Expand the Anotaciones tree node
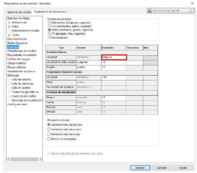Viewport: 197px width, 173px height. coord(9,23)
